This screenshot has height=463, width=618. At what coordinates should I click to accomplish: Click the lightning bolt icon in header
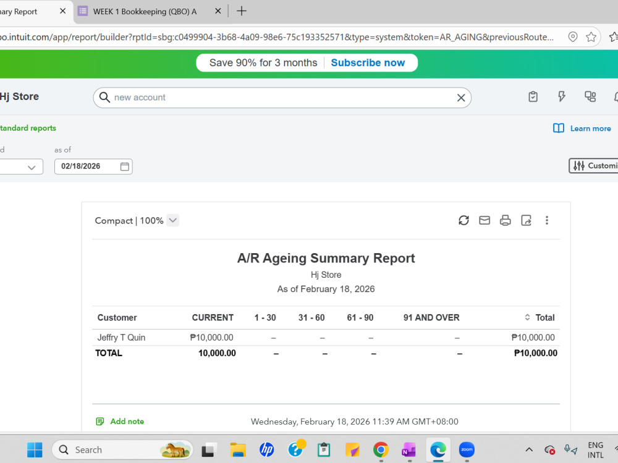pyautogui.click(x=562, y=97)
